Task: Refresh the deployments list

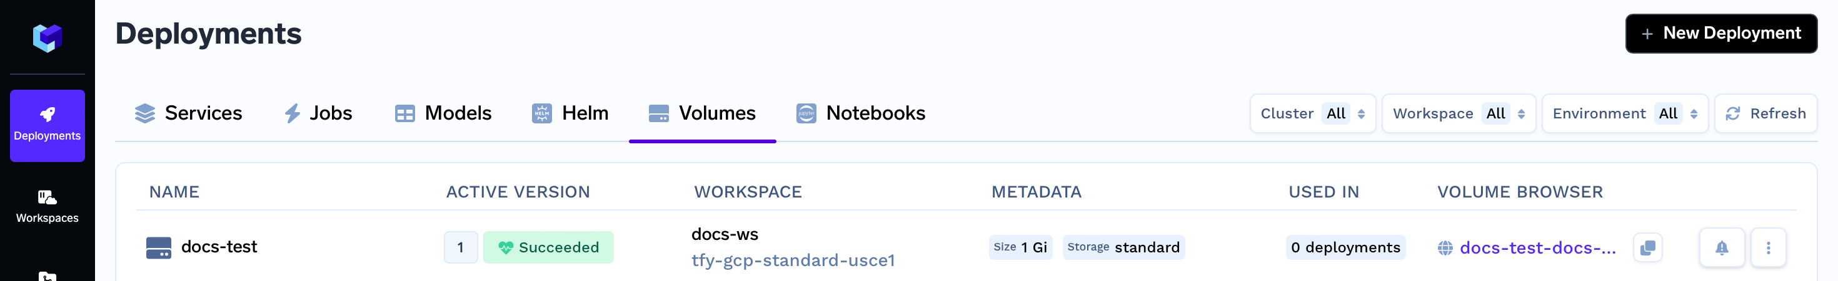Action: coord(1765,114)
